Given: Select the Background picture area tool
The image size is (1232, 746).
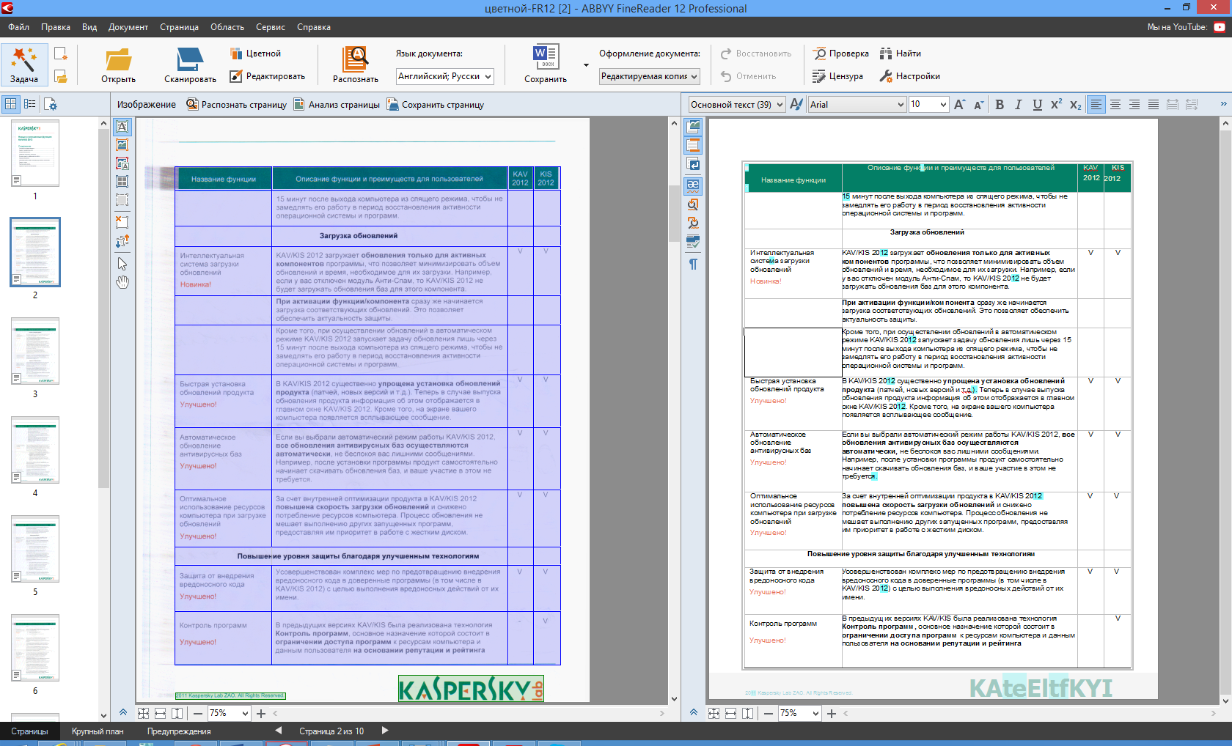Looking at the screenshot, I should (122, 163).
